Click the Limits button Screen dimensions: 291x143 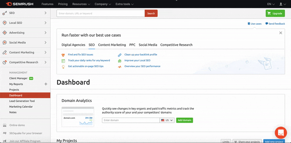tap(226, 141)
